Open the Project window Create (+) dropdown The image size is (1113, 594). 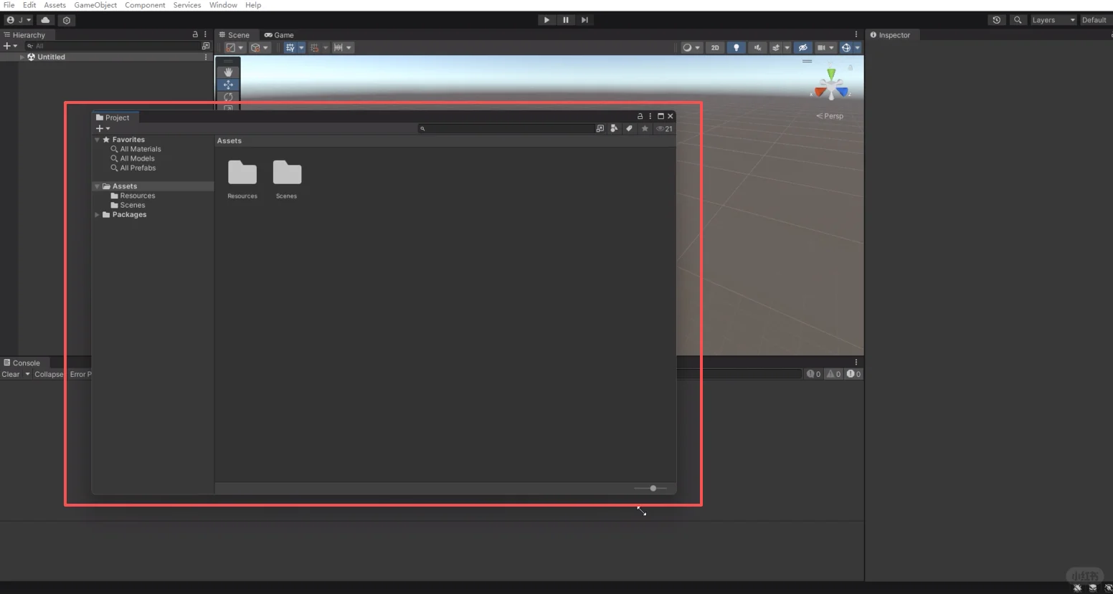click(x=103, y=129)
